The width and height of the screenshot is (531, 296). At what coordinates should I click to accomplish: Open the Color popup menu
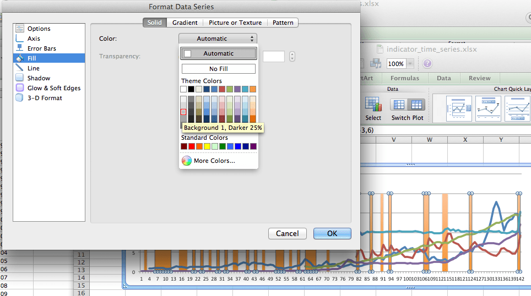218,39
